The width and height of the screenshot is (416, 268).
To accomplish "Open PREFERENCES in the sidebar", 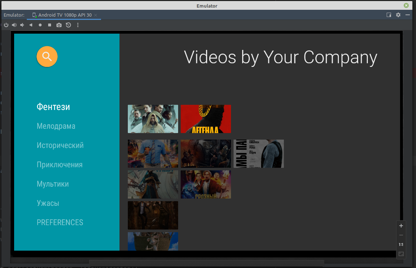I will (60, 222).
